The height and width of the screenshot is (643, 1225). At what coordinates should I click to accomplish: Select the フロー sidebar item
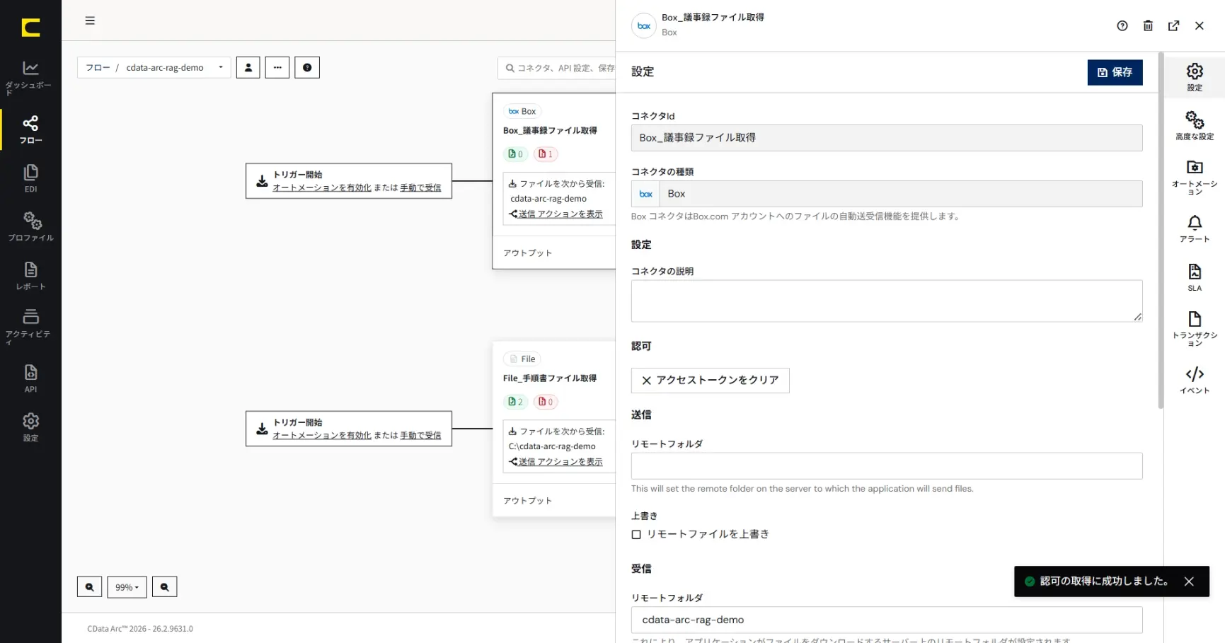click(x=30, y=129)
